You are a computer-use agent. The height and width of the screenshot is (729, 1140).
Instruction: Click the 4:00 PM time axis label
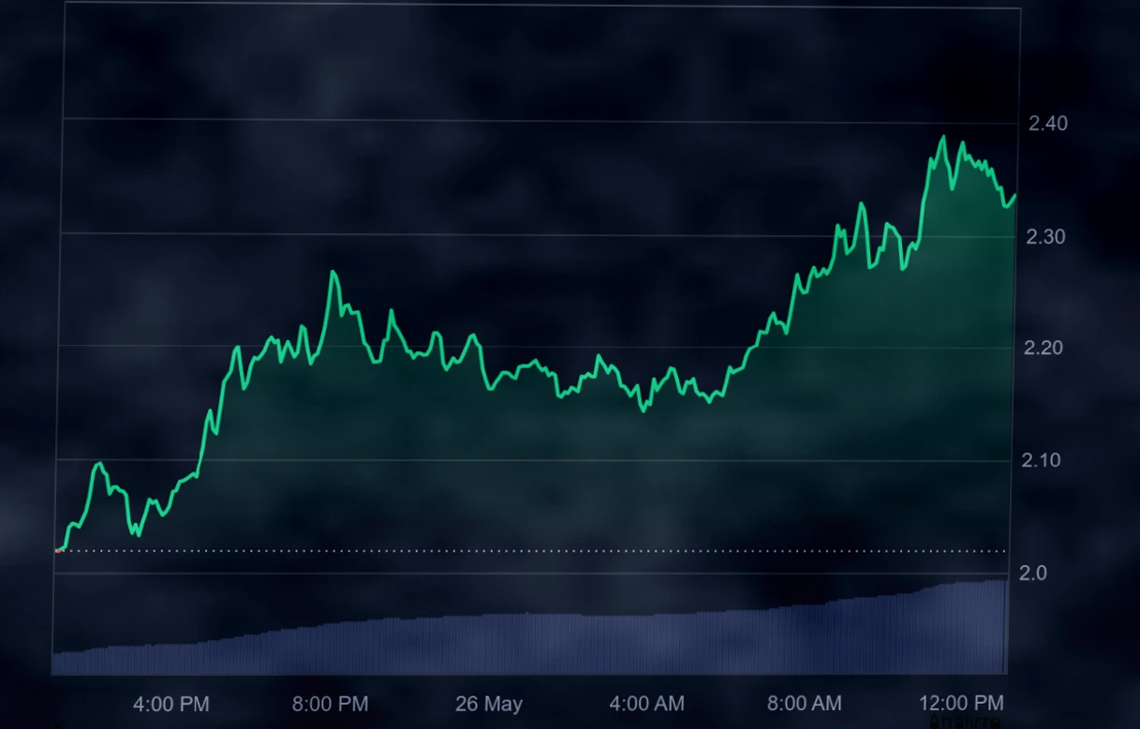click(170, 704)
